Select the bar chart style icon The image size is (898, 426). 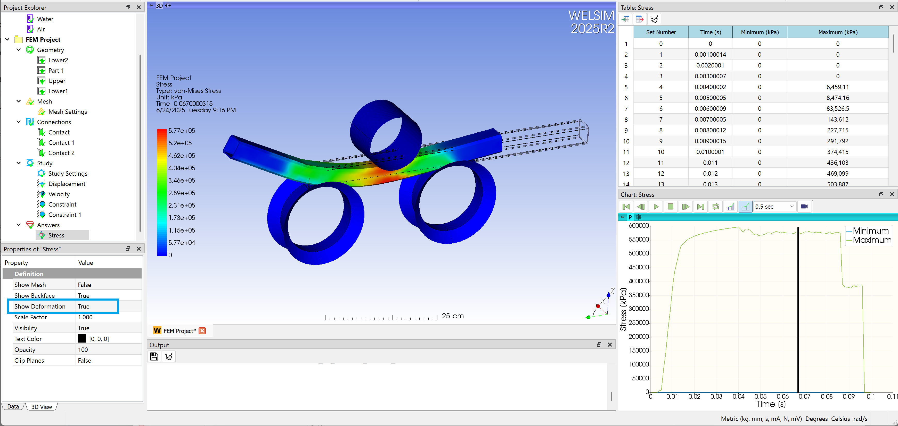pos(731,206)
